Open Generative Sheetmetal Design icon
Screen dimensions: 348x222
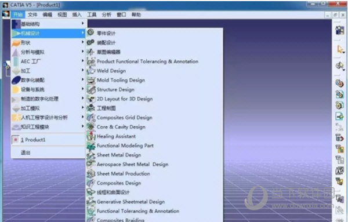point(90,202)
